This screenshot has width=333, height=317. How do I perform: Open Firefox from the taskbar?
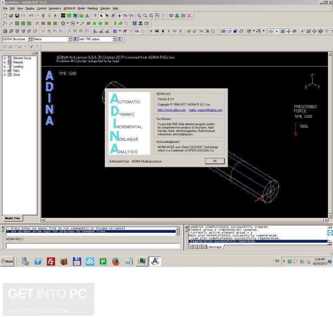(116, 261)
